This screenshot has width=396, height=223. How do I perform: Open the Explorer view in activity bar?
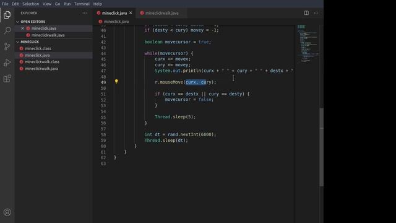(x=7, y=15)
